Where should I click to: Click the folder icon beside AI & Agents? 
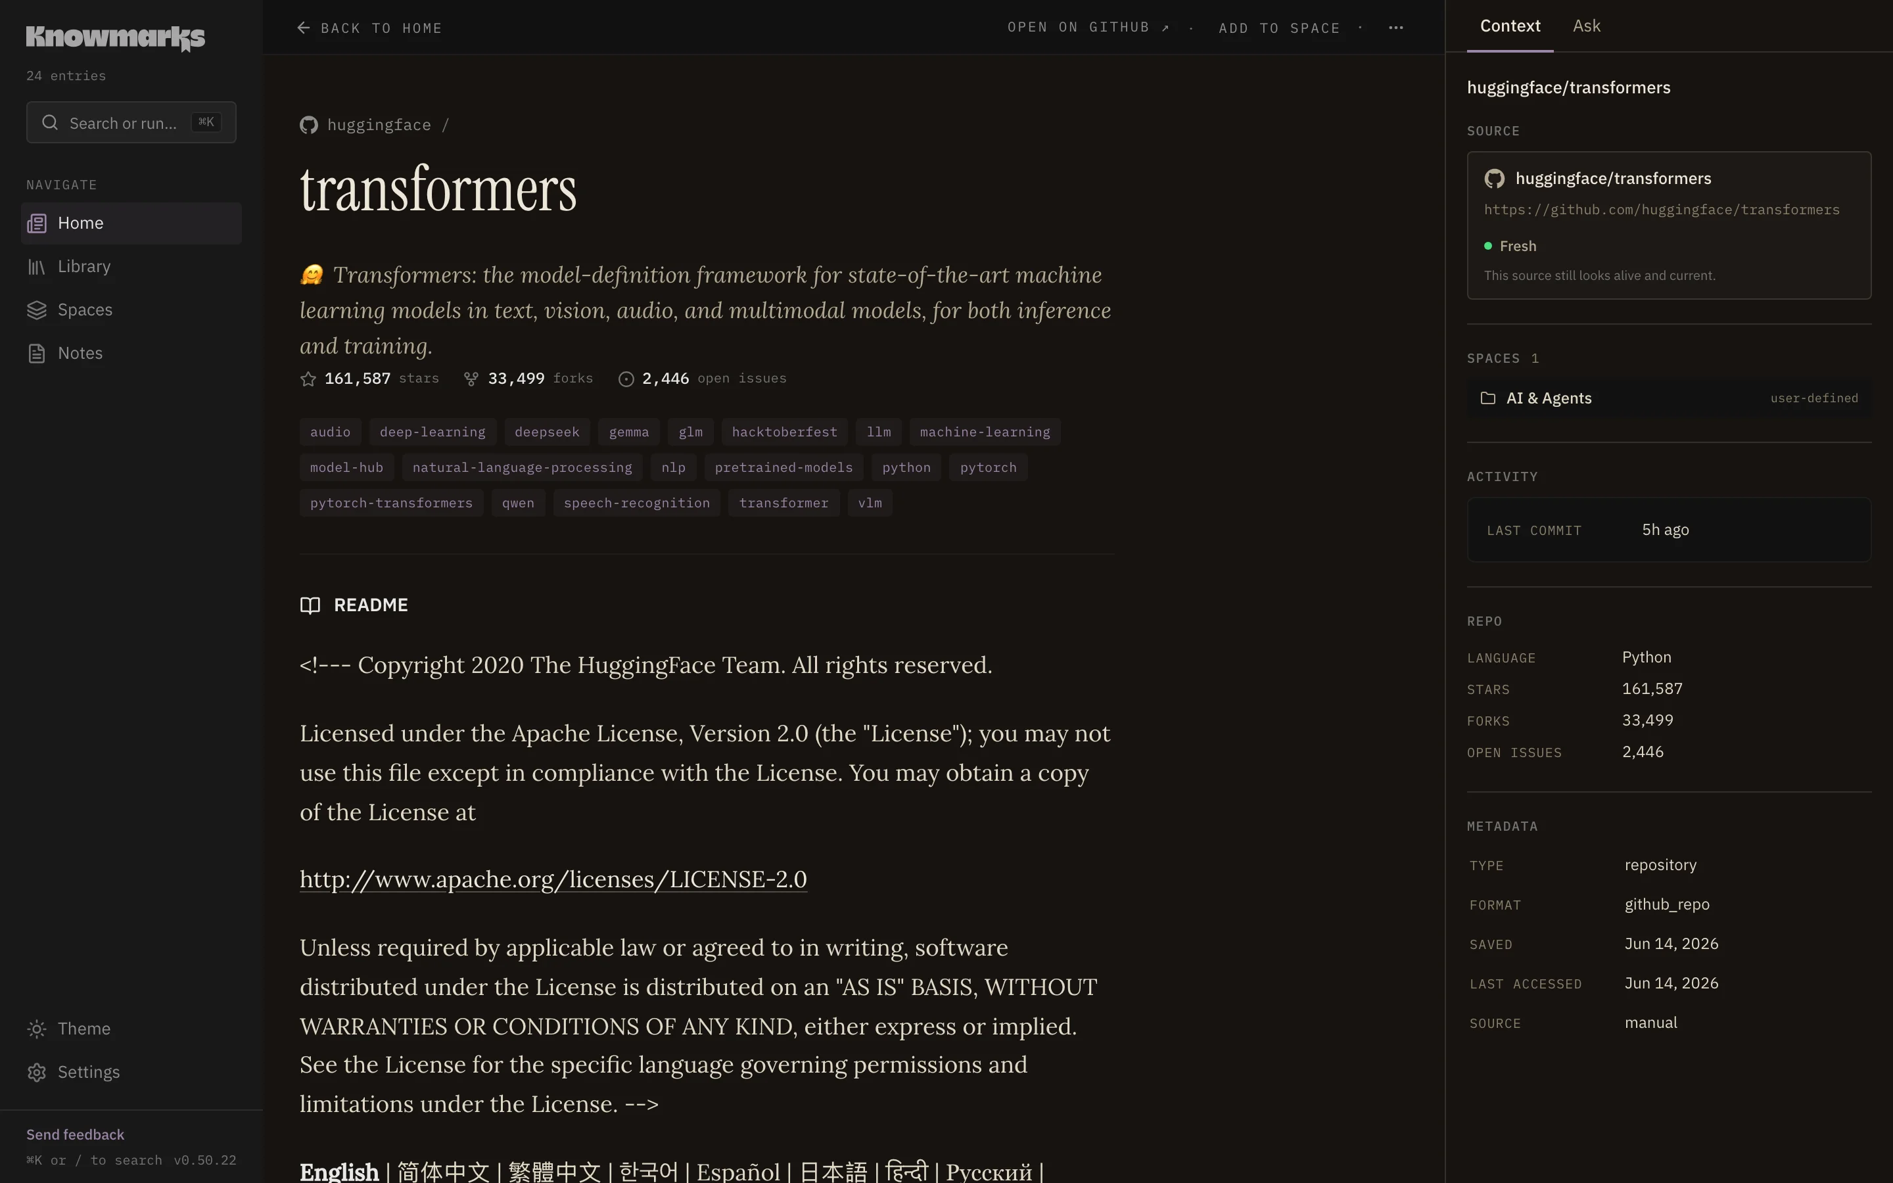tap(1488, 398)
